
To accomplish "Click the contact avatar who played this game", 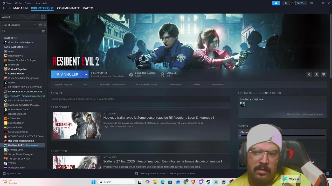I will coord(243,104).
